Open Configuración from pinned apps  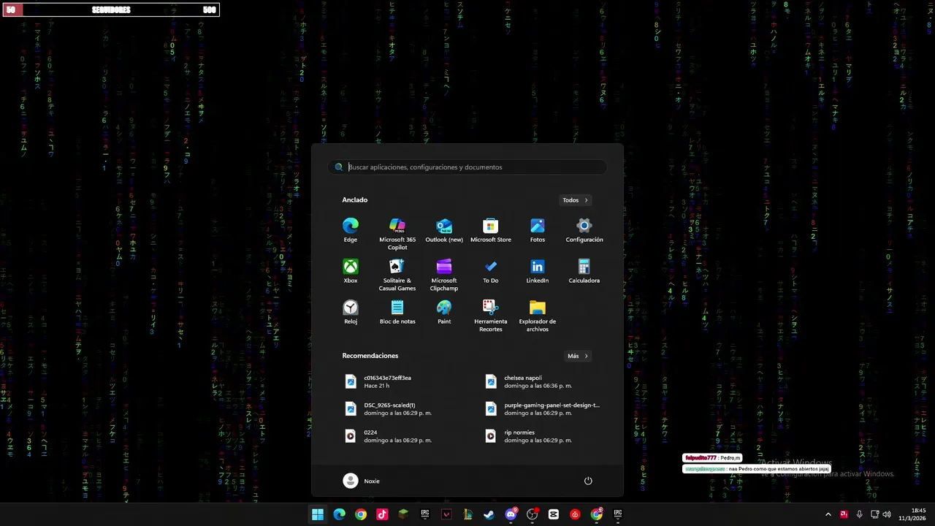point(584,229)
